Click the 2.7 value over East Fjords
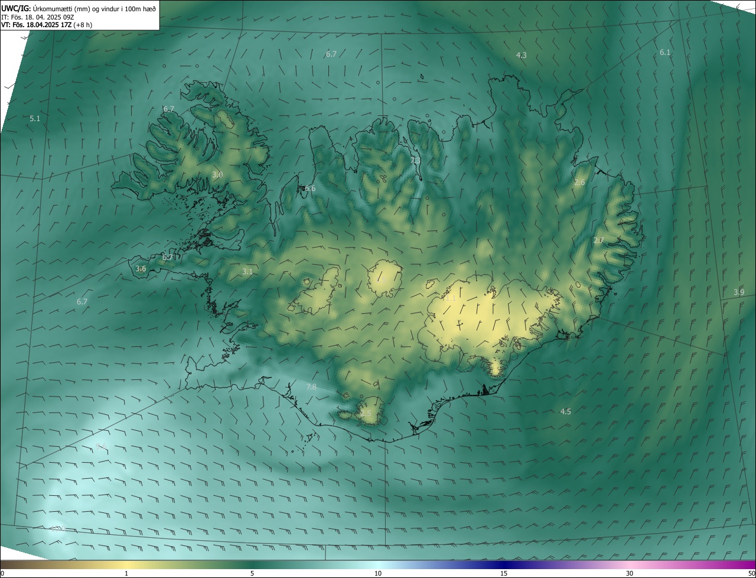The width and height of the screenshot is (756, 578). pos(598,241)
